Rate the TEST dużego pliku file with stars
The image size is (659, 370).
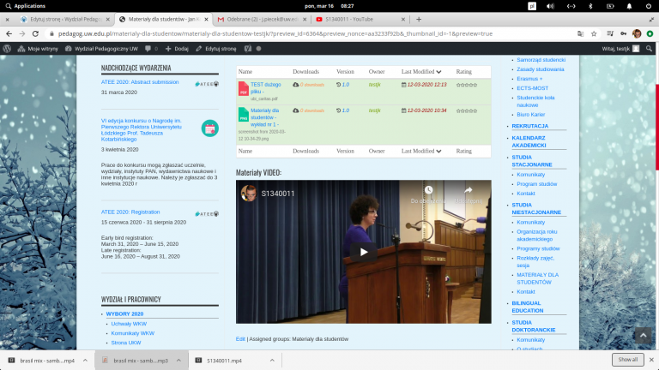tap(467, 85)
